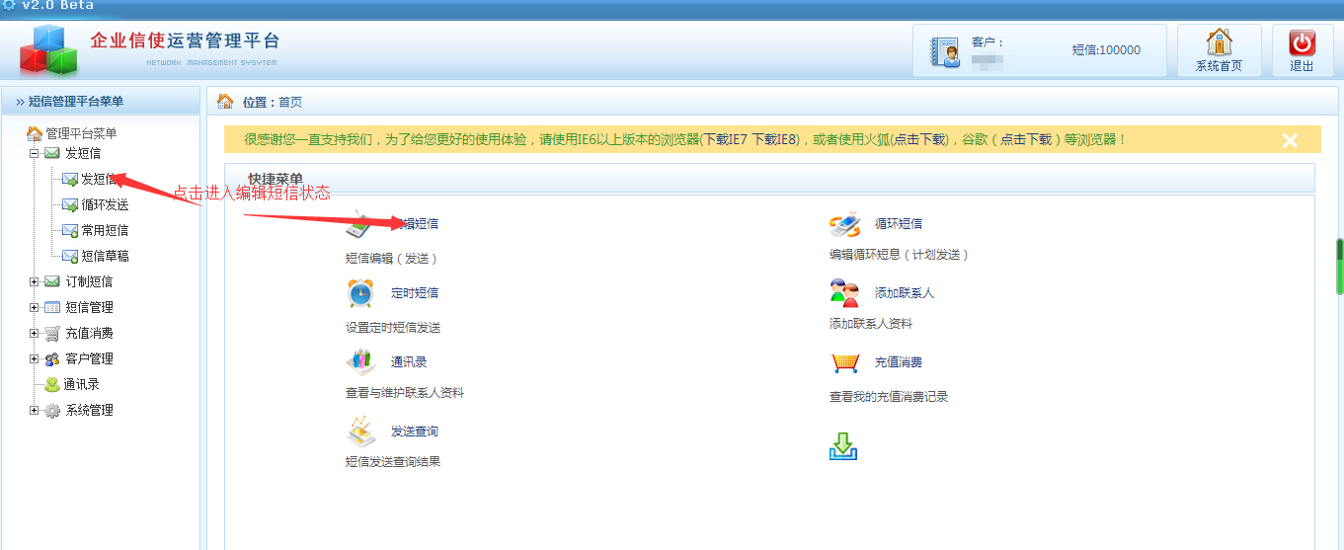Click the 短信管理平台菜单 panel header

(x=101, y=101)
